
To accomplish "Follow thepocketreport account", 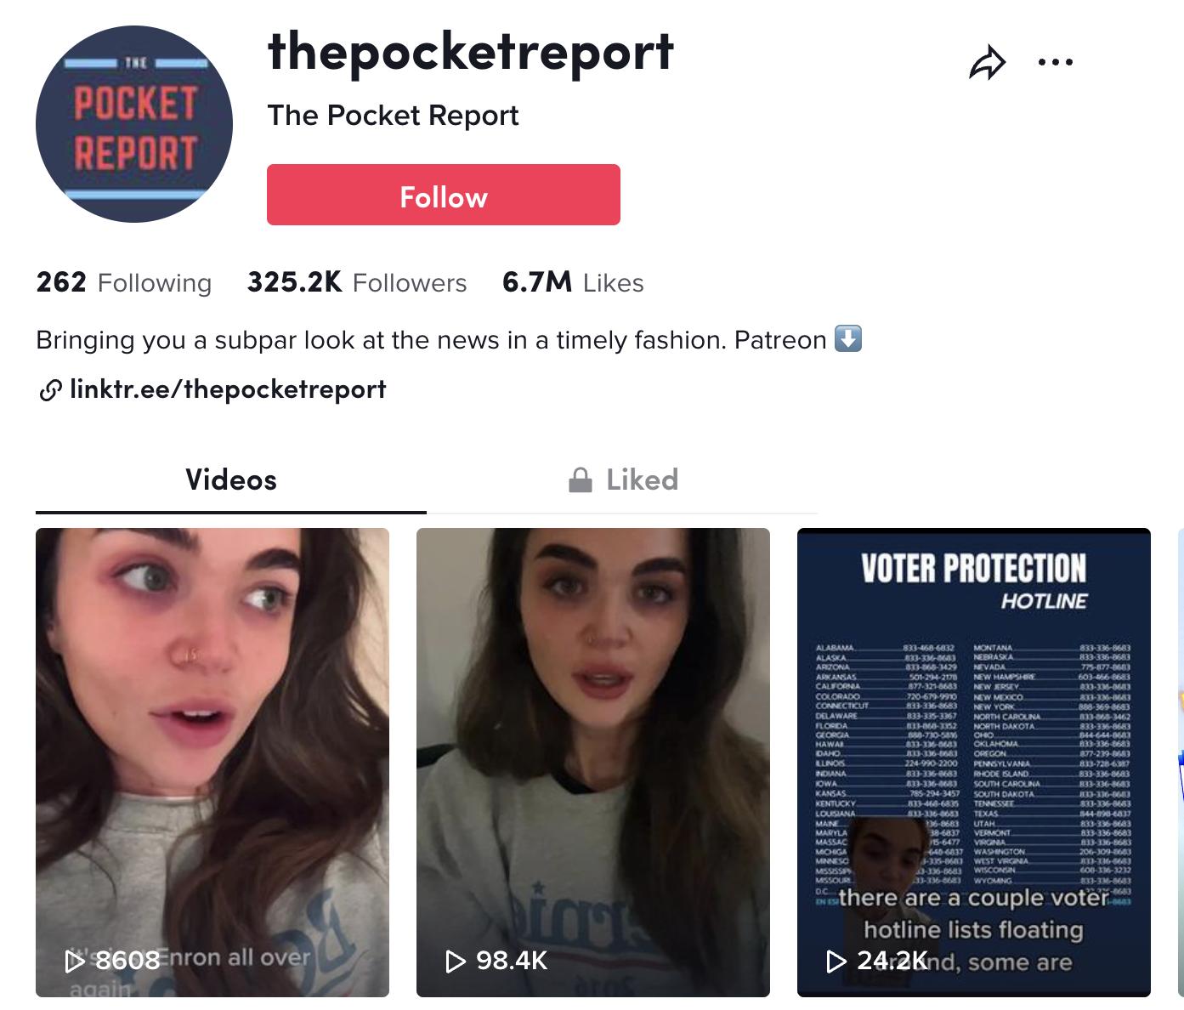I will [x=444, y=195].
